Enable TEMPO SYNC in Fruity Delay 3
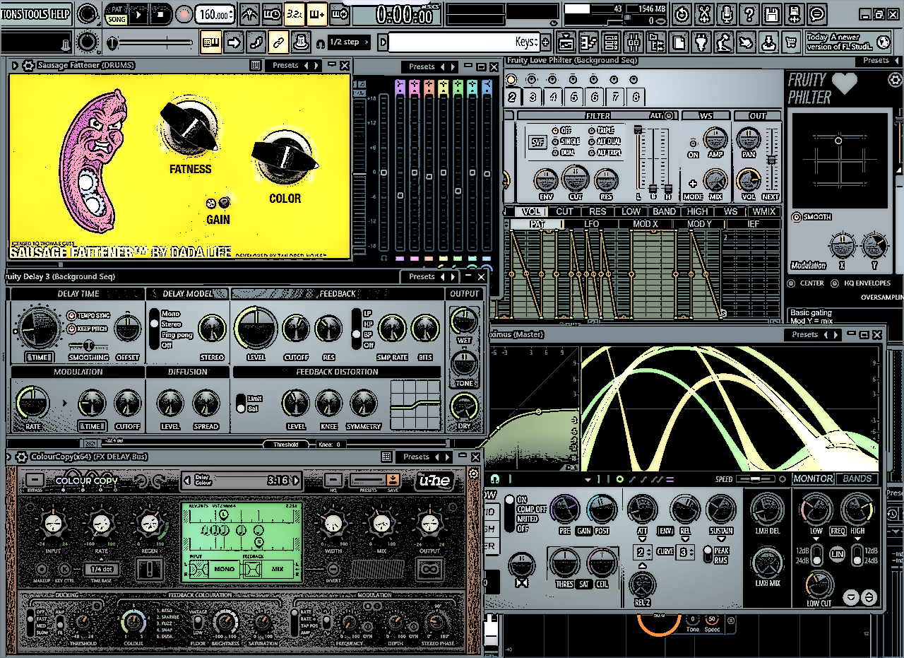904x658 pixels. click(x=71, y=316)
